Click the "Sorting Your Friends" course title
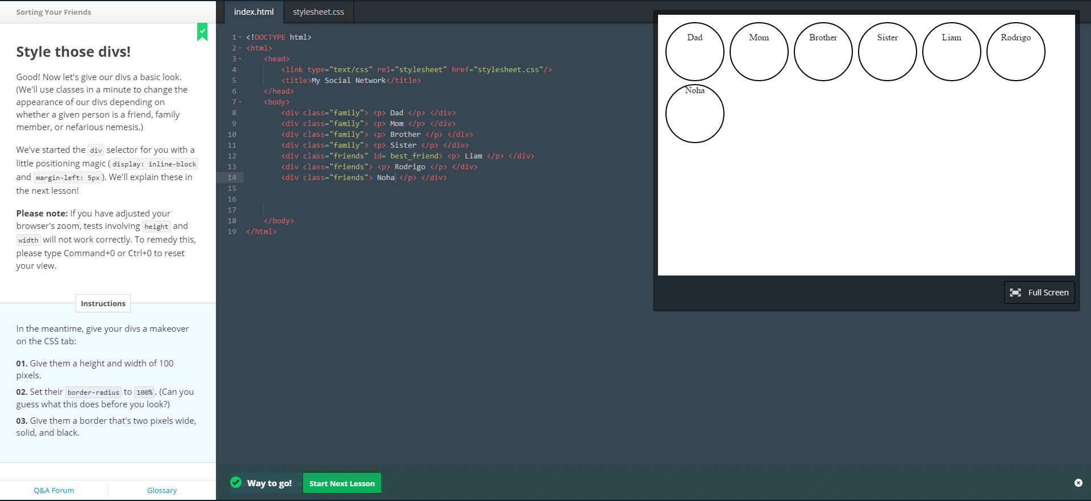This screenshot has height=501, width=1091. pos(53,12)
